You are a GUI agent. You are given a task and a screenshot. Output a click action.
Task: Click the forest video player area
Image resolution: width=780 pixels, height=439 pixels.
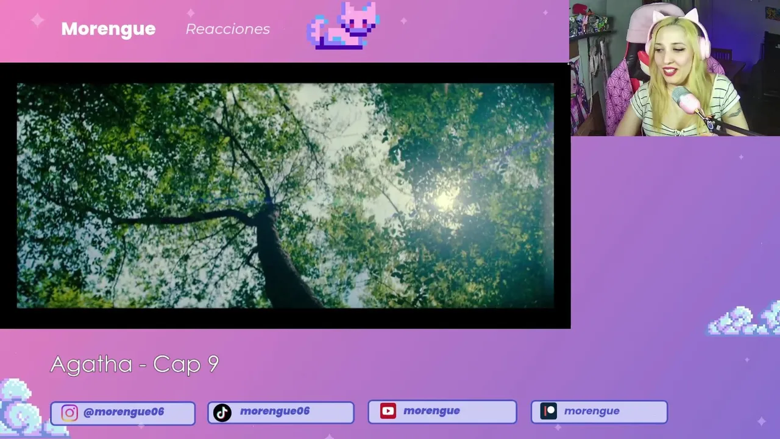[x=285, y=196]
